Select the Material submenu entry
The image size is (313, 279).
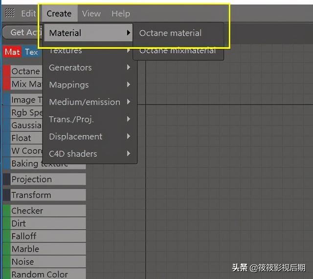pyautogui.click(x=88, y=33)
